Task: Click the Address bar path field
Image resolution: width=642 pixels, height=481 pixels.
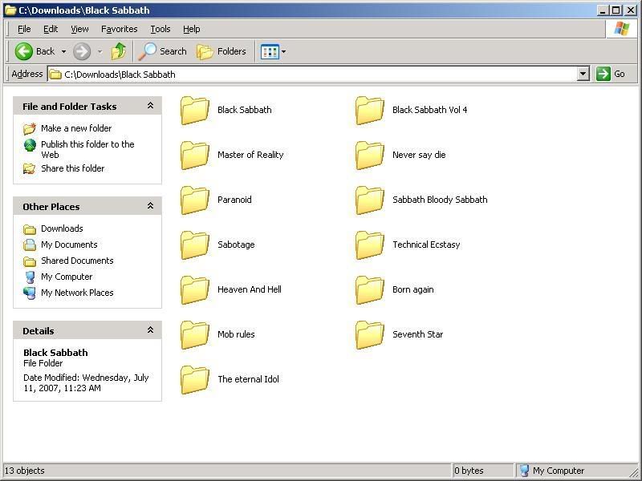Action: 313,74
